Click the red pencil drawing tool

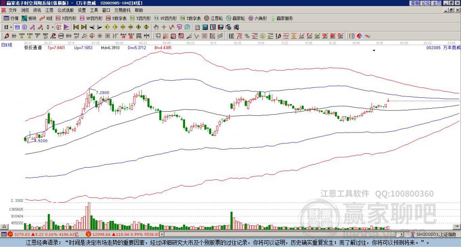6,36
